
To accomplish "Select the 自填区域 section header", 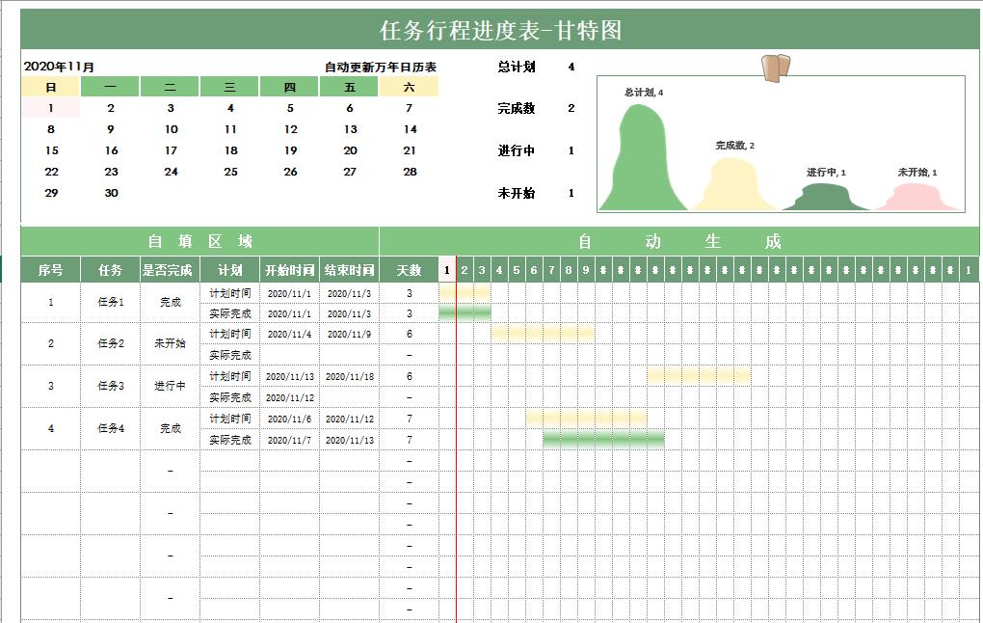I will (200, 241).
